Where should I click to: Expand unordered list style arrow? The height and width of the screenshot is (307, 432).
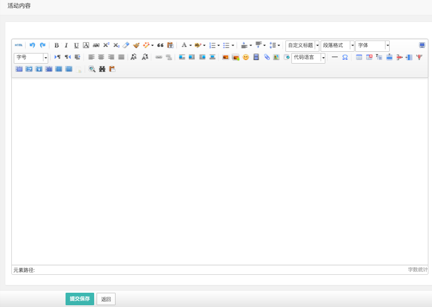tap(233, 45)
